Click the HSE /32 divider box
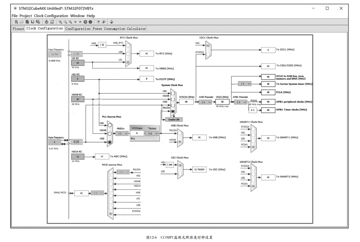The height and width of the screenshot is (242, 360). pos(102,45)
